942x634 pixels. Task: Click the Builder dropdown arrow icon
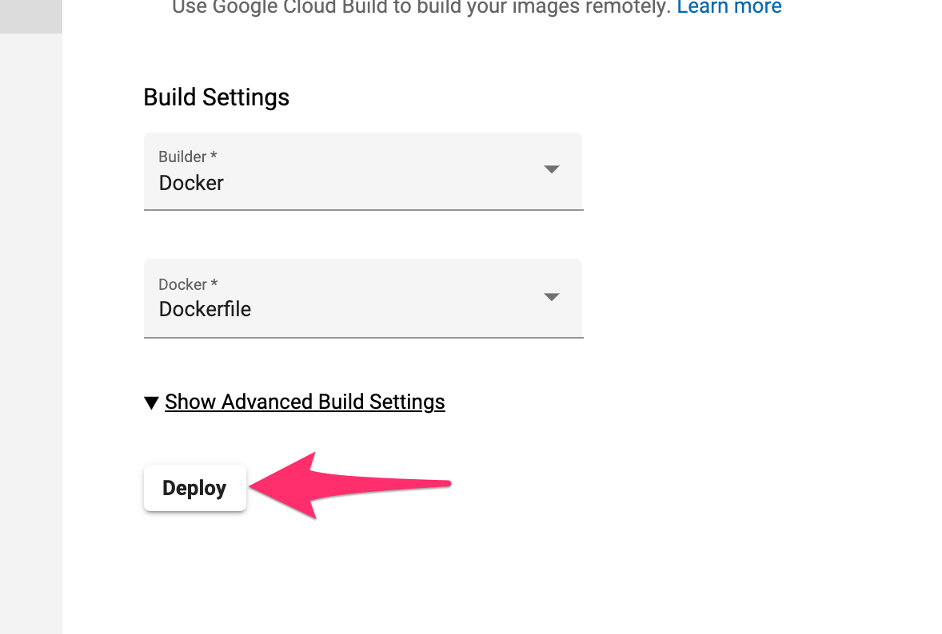[x=552, y=170]
